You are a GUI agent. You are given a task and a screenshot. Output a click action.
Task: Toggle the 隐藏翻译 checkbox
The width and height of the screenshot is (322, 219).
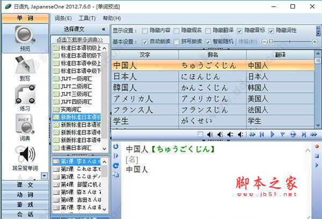[x=208, y=31]
